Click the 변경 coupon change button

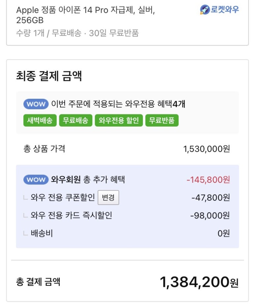tap(109, 198)
